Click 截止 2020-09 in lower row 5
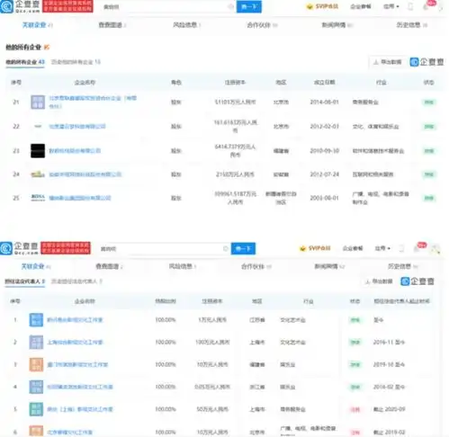Image resolution: width=449 pixels, height=437 pixels. [389, 409]
